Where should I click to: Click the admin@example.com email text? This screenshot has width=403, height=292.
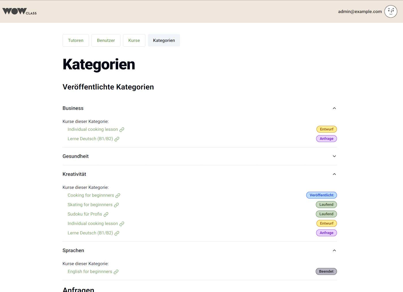[x=360, y=12]
